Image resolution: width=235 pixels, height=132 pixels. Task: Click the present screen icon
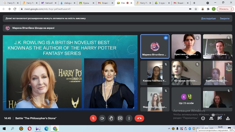click(120, 118)
